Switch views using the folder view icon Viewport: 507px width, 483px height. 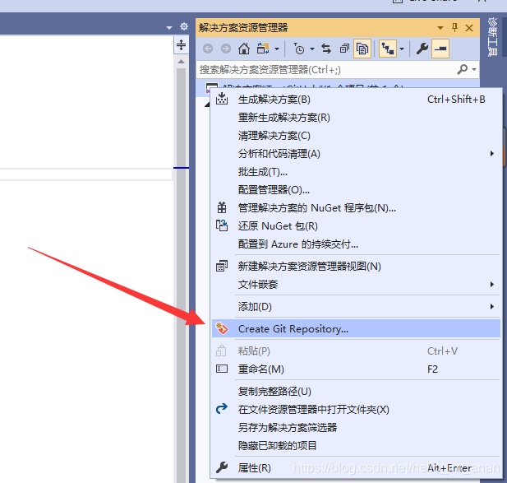click(x=263, y=49)
